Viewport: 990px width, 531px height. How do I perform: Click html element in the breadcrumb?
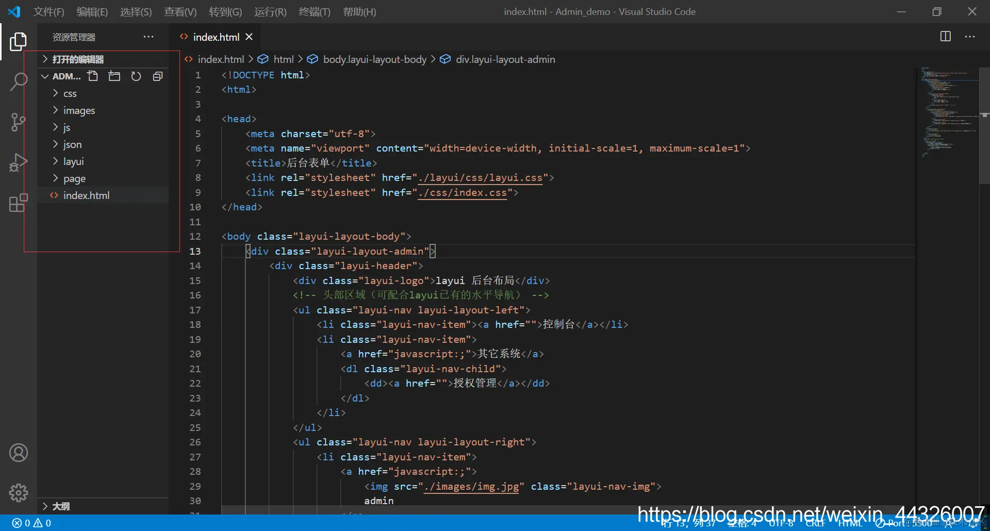(284, 59)
